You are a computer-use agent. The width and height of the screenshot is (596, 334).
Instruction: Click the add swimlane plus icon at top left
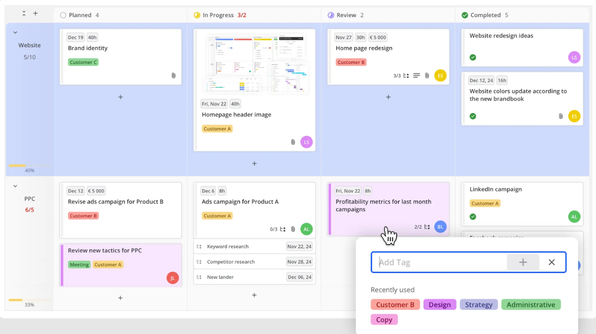click(x=35, y=13)
